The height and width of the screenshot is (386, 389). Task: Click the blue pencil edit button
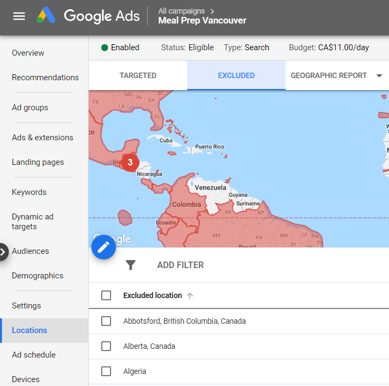[x=103, y=247]
